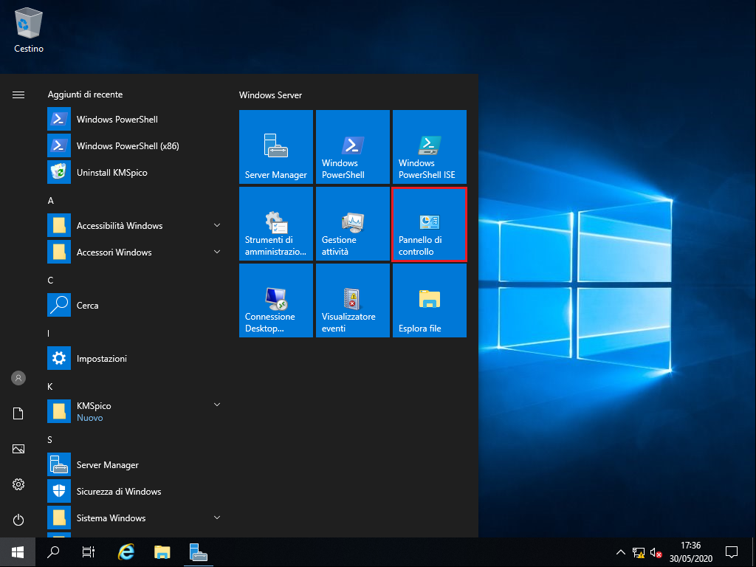Open the clock showing 17:36
Screen dimensions: 756x567
point(690,552)
